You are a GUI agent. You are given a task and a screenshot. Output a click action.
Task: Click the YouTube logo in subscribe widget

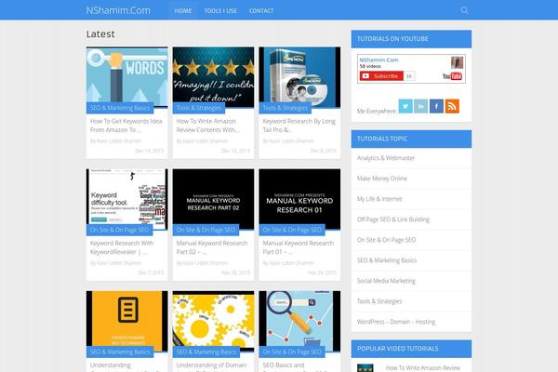[x=452, y=76]
